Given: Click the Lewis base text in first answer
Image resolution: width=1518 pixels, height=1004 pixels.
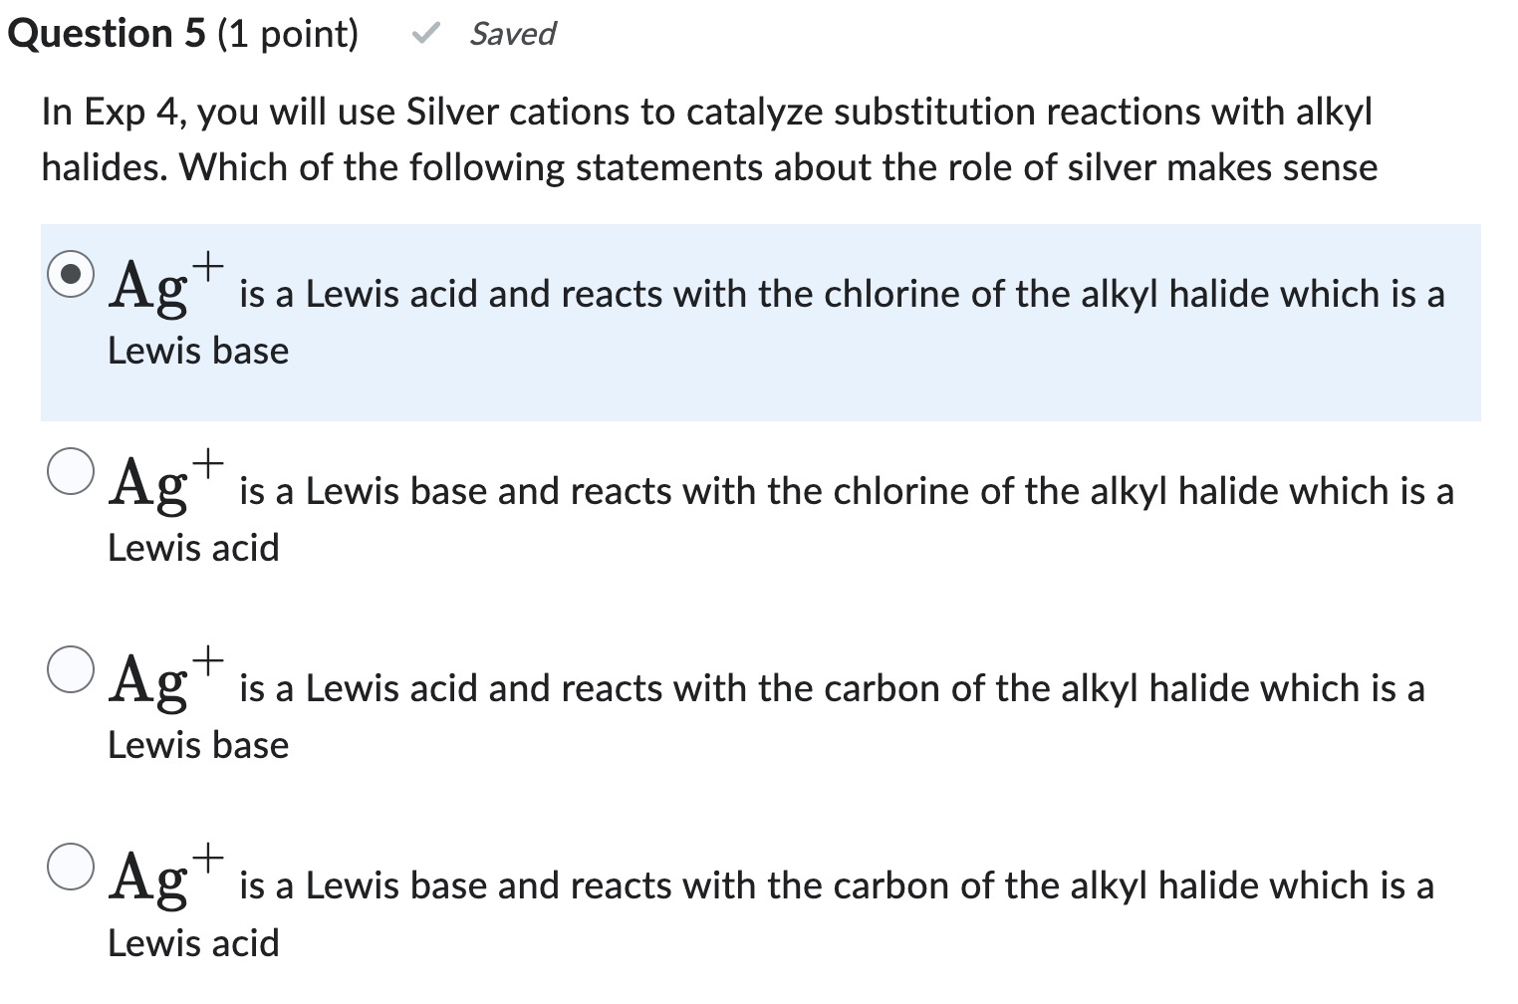Looking at the screenshot, I should pyautogui.click(x=196, y=351).
